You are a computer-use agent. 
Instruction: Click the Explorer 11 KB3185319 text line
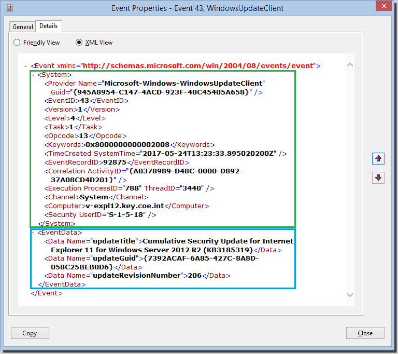(x=166, y=250)
